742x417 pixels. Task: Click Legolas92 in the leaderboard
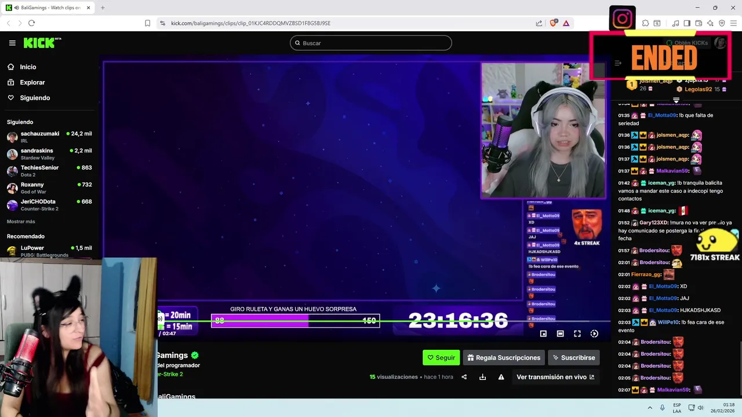point(698,89)
